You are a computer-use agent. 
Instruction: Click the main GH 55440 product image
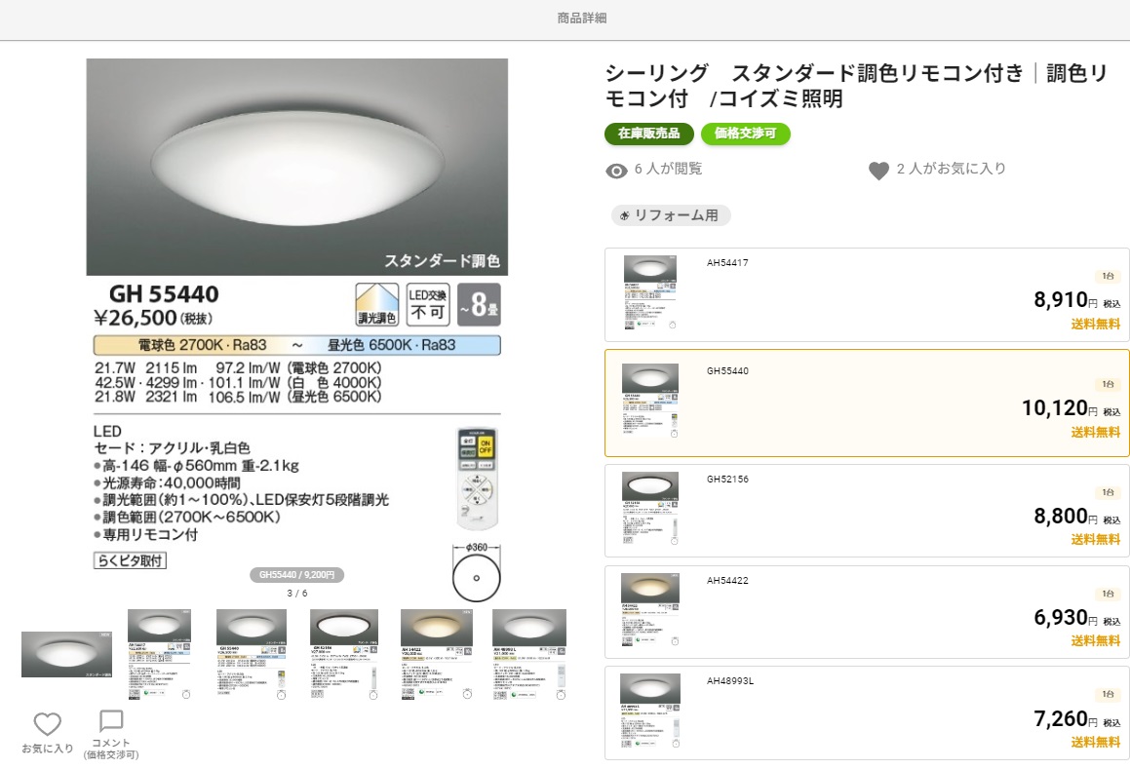point(296,322)
